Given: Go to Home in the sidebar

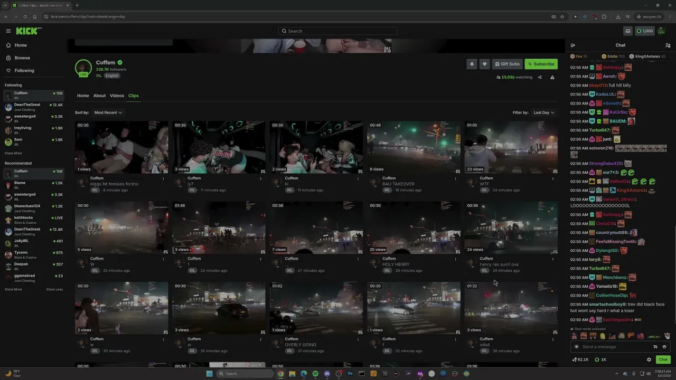Looking at the screenshot, I should [21, 45].
